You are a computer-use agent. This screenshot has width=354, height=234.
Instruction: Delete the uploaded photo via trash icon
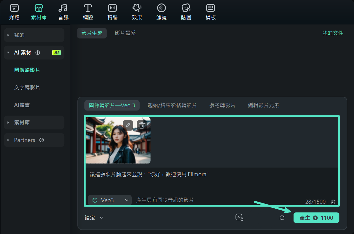142,125
